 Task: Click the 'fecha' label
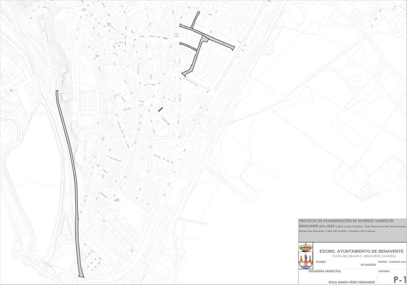click(x=383, y=262)
